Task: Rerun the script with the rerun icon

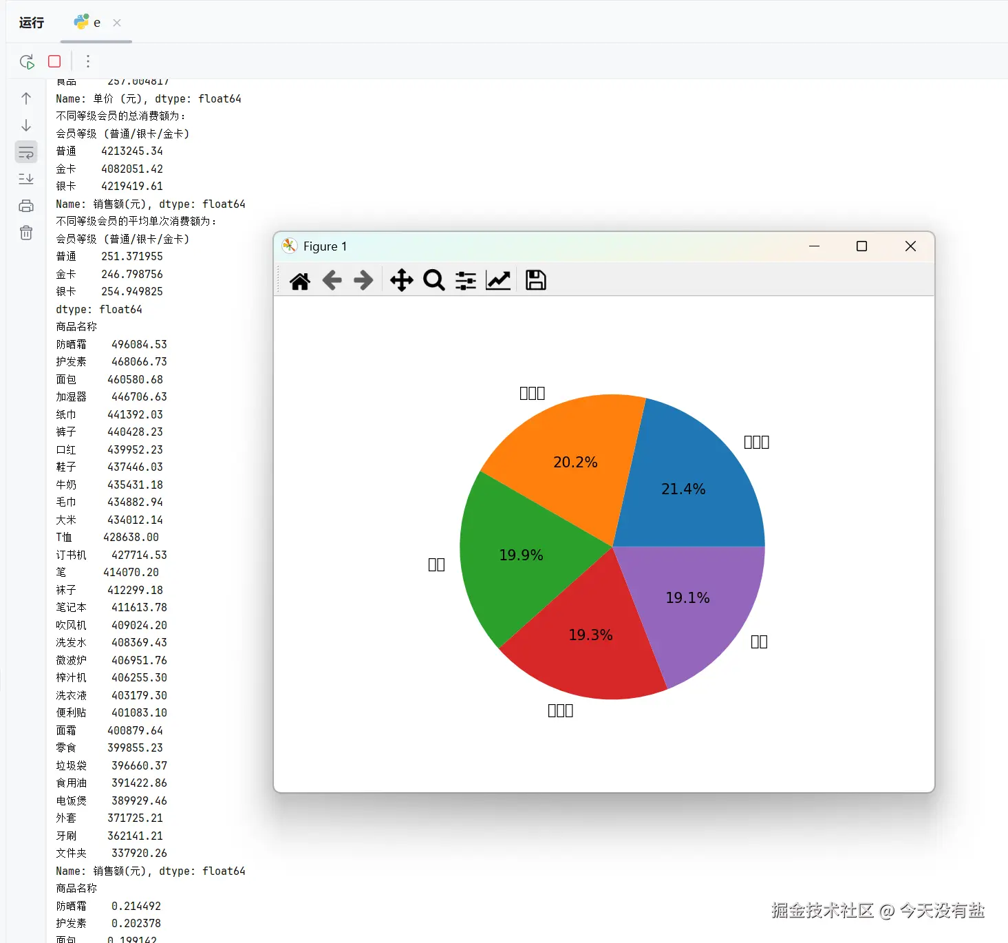Action: (x=27, y=61)
